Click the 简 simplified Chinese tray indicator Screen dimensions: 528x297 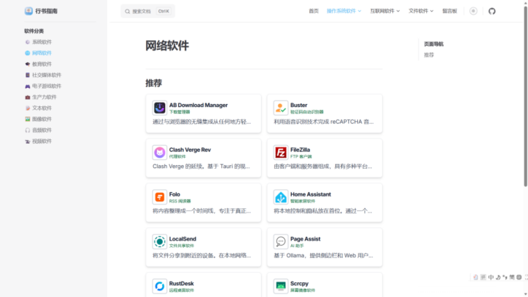(x=512, y=277)
